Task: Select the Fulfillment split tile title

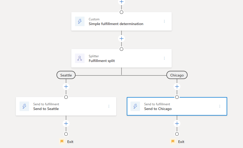Action: (x=102, y=61)
